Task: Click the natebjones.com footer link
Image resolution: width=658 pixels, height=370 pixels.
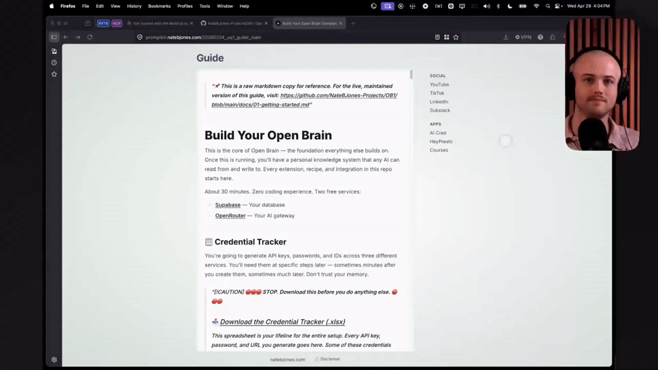Action: coord(287,360)
